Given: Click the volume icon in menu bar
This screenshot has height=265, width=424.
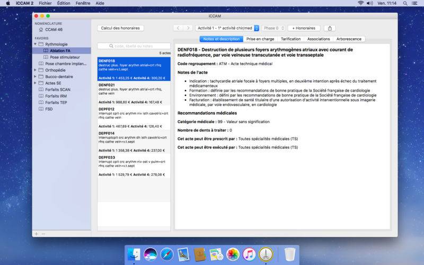Looking at the screenshot, I should pos(369,3).
